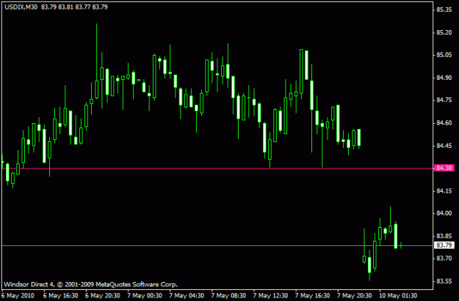
Task: Click the 6 May 20:30 time label
Action: tap(103, 295)
